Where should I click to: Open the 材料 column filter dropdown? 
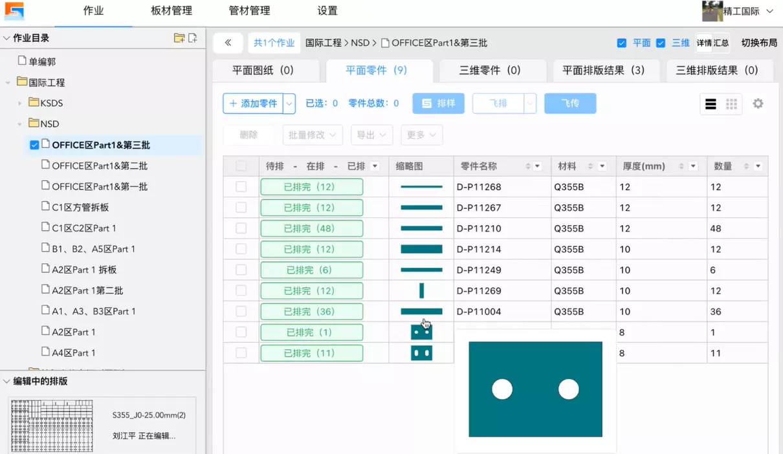point(602,166)
